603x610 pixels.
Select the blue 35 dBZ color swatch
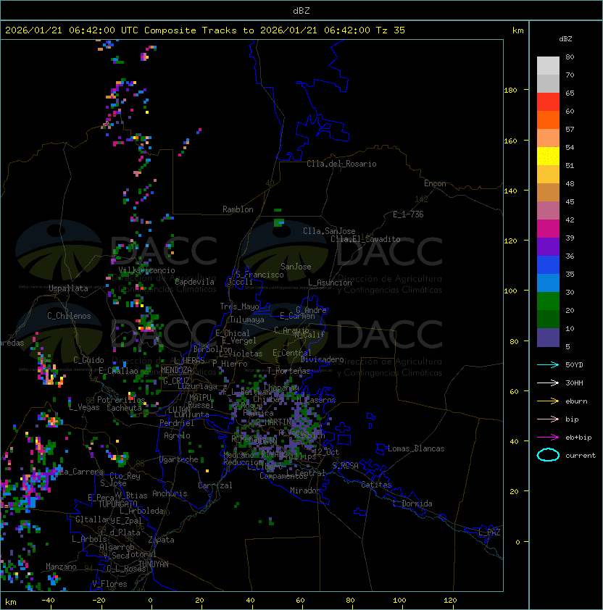(548, 265)
